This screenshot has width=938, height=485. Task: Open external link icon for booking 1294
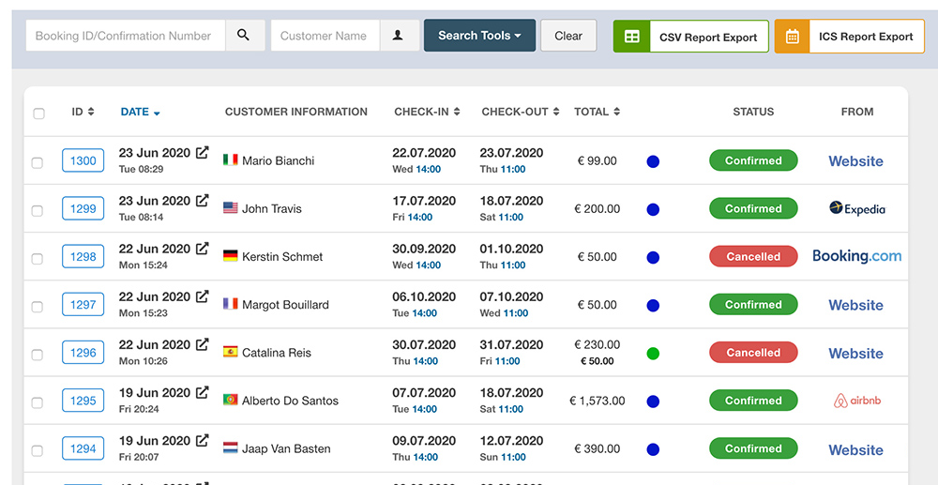point(203,440)
